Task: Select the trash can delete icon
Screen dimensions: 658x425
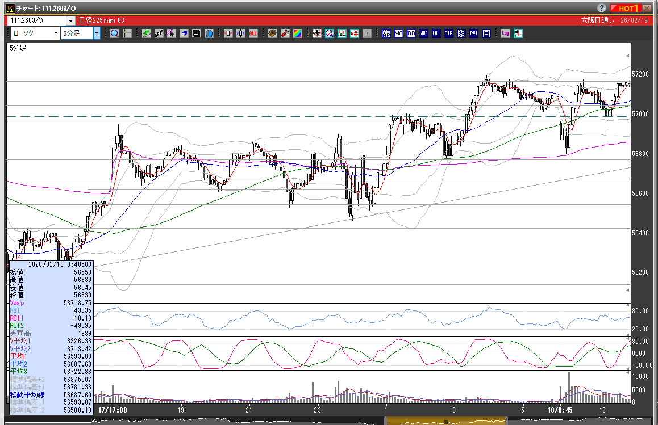Action: tap(209, 33)
